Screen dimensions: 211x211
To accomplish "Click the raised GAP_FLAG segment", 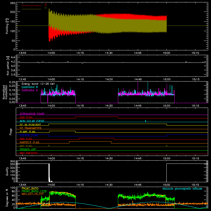I will (x=97, y=117).
